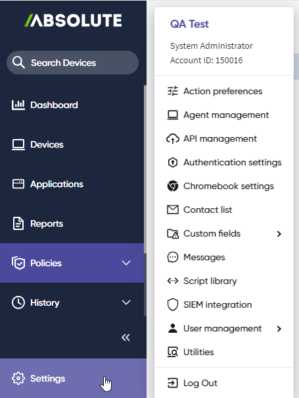Click the sidebar vertical scrollbar
Image resolution: width=299 pixels, height=398 pixels.
click(145, 200)
